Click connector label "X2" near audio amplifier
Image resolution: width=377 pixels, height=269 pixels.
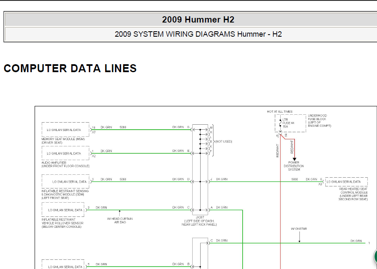click(x=94, y=156)
